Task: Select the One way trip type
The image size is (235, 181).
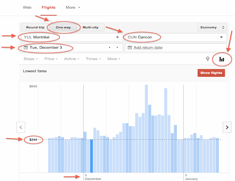Action: (x=63, y=27)
